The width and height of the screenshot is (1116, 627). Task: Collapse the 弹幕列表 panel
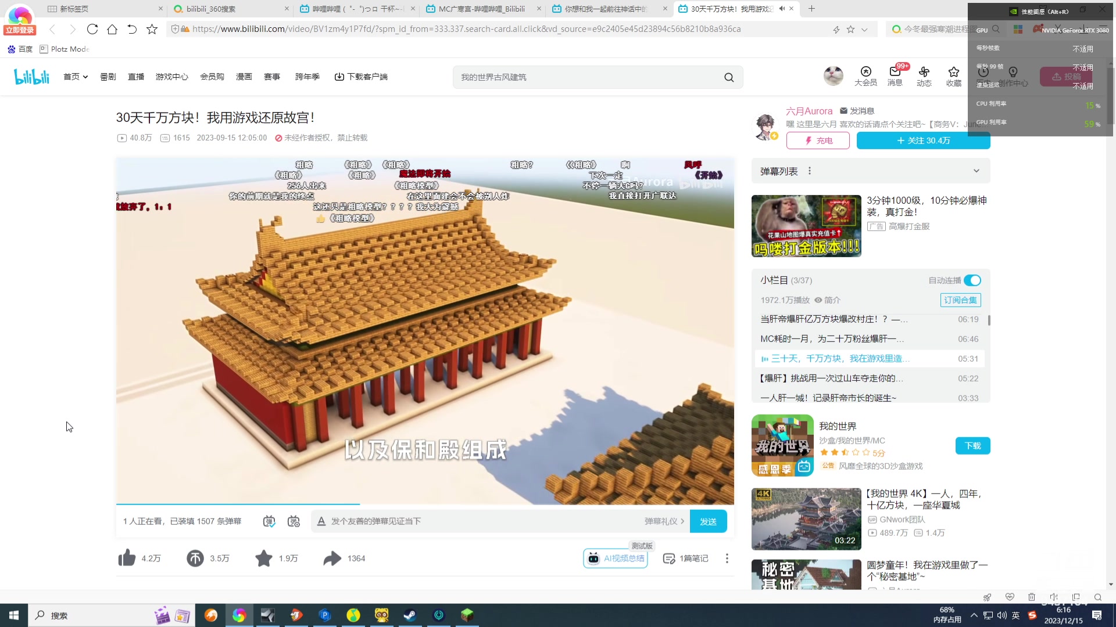click(x=975, y=170)
